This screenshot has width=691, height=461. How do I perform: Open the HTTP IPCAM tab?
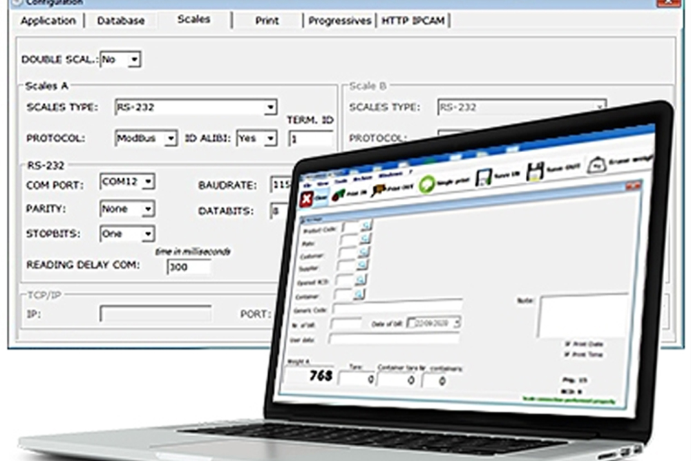pos(414,21)
